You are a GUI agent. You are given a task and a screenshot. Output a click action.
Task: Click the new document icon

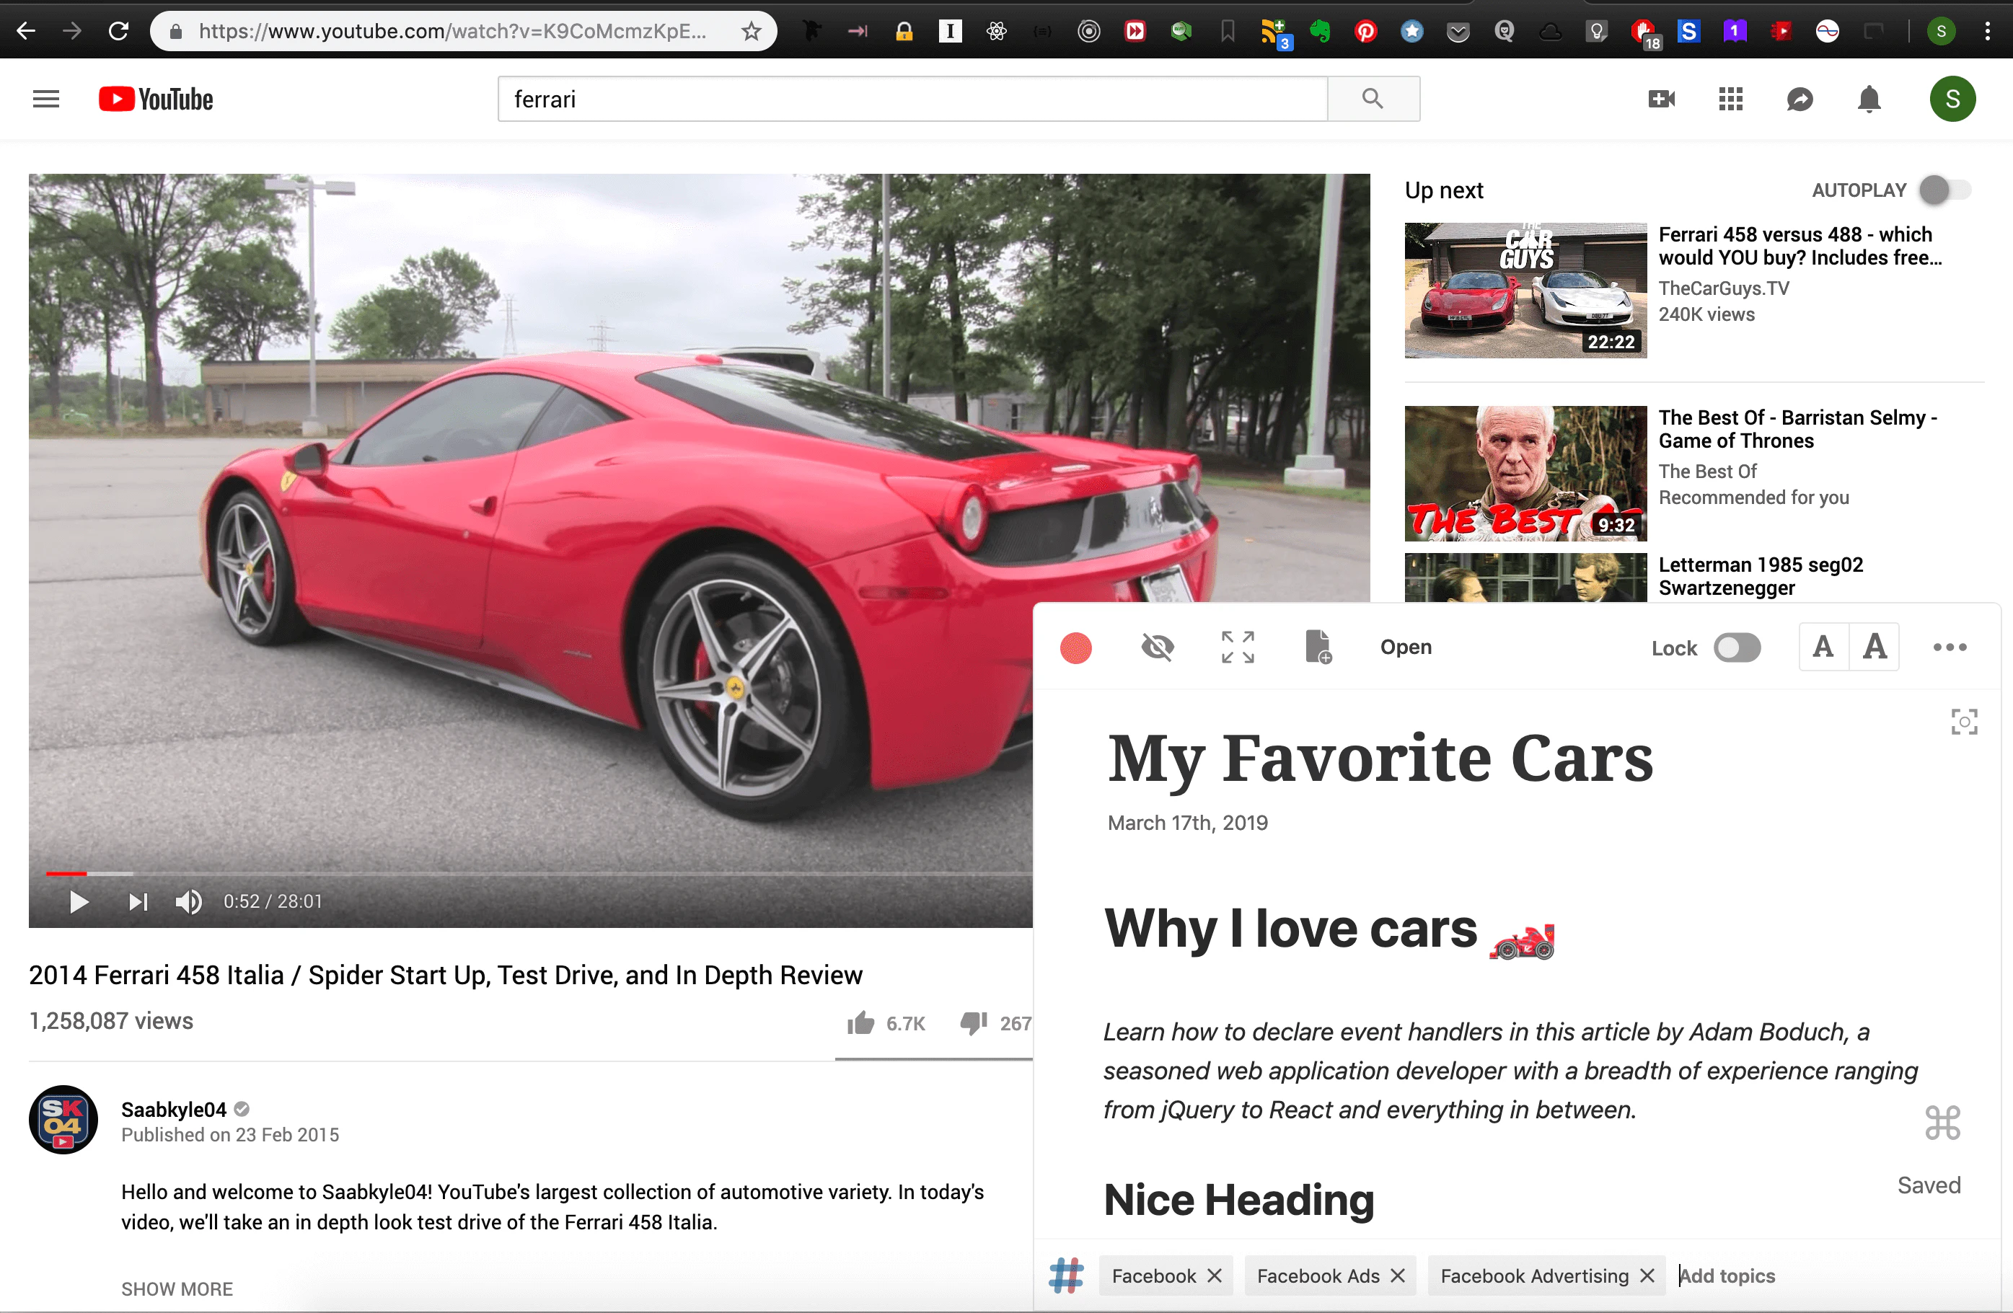point(1318,647)
